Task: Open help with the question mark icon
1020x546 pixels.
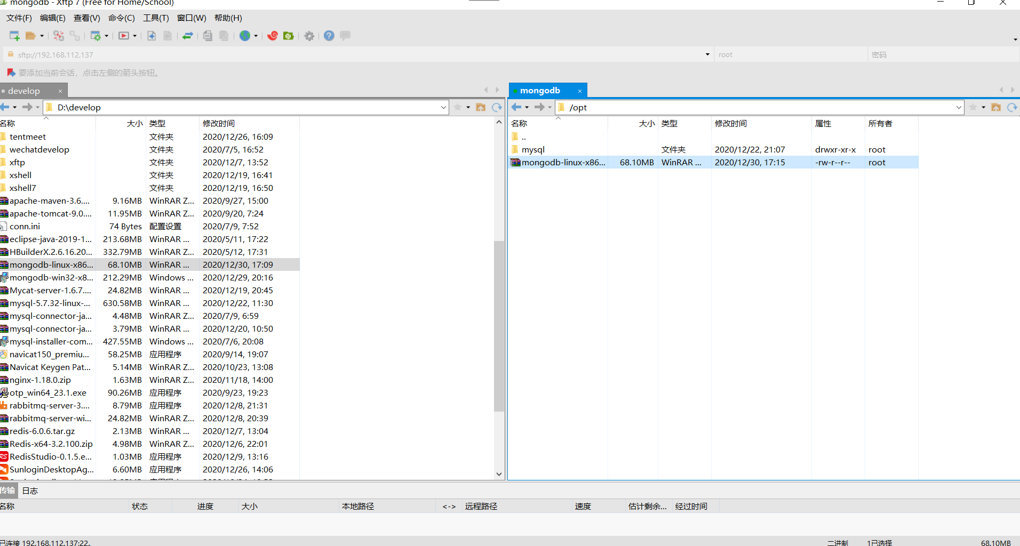Action: click(x=329, y=36)
